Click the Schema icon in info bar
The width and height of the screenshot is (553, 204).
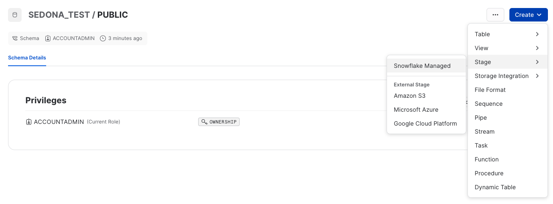(x=15, y=38)
